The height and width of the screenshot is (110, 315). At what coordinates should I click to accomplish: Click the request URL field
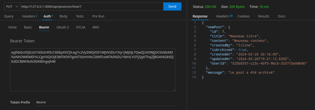91,6
